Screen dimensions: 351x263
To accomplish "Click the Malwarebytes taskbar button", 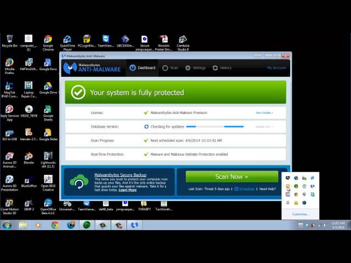I will [x=134, y=225].
